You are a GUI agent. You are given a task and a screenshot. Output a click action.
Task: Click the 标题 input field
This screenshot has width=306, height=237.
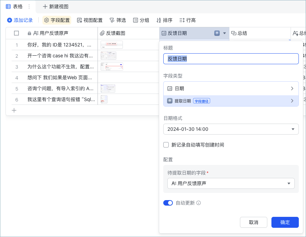[x=231, y=59]
